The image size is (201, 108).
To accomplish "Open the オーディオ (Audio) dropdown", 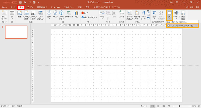I will [176, 15].
